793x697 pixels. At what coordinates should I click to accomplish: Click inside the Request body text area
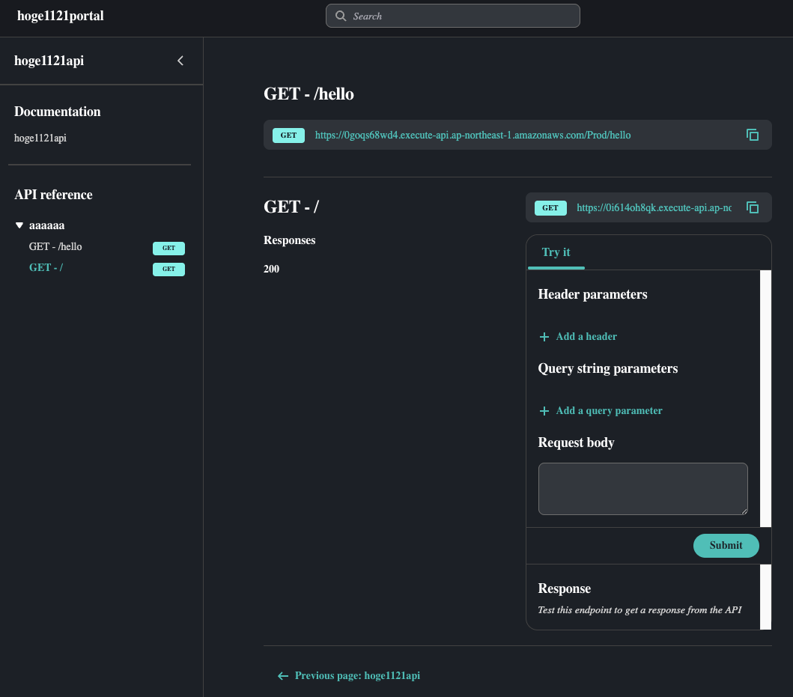[642, 488]
